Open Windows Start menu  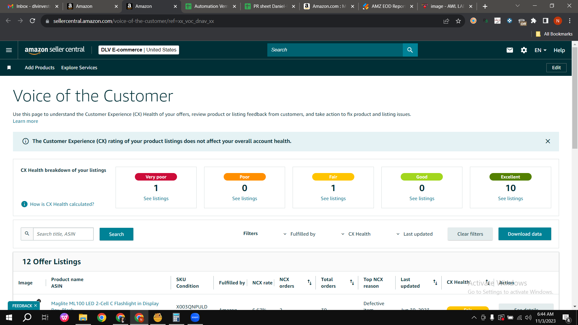point(9,317)
